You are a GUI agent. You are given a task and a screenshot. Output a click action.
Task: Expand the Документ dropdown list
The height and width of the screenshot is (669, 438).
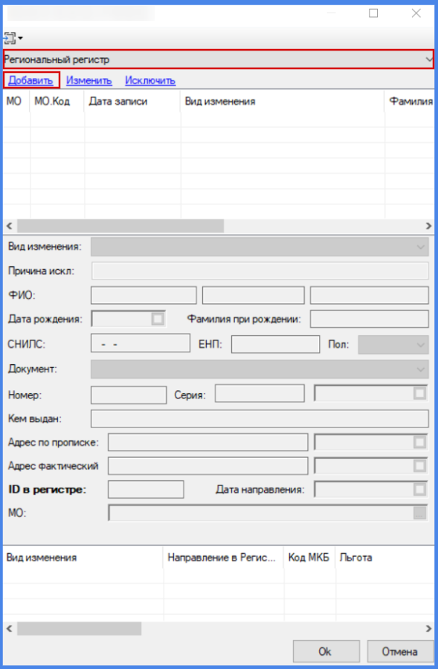coord(260,369)
